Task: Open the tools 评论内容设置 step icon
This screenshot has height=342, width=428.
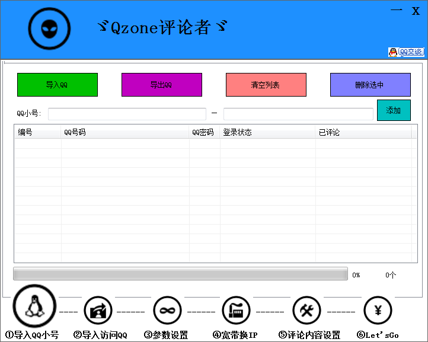Action: click(307, 311)
